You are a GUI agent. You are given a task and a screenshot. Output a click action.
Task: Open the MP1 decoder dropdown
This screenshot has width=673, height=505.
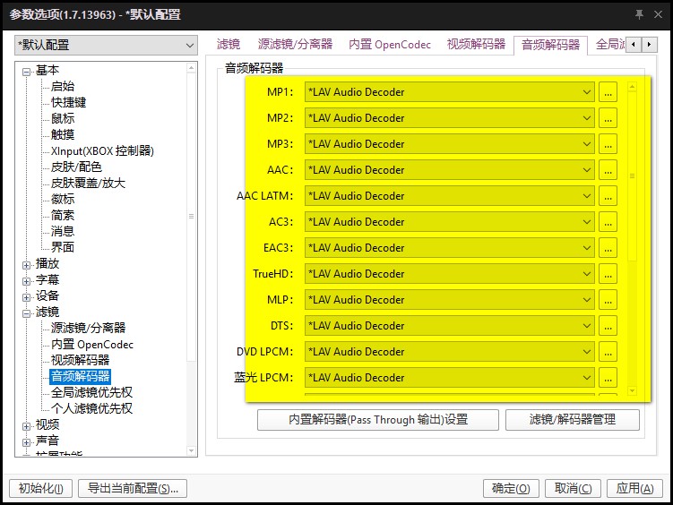coord(449,92)
